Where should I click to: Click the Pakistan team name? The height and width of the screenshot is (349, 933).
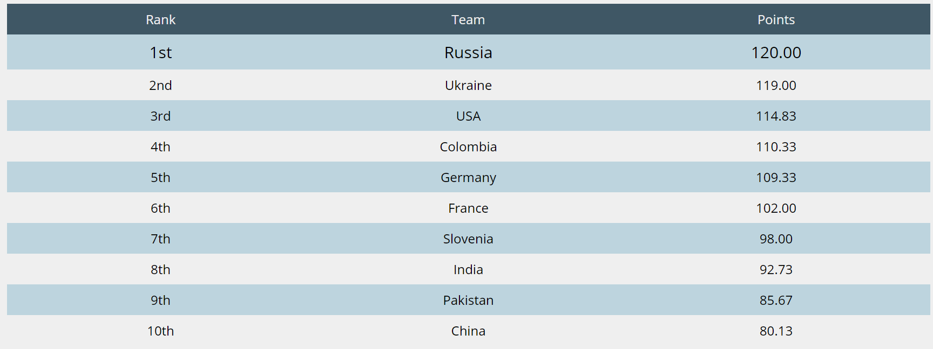pyautogui.click(x=468, y=300)
